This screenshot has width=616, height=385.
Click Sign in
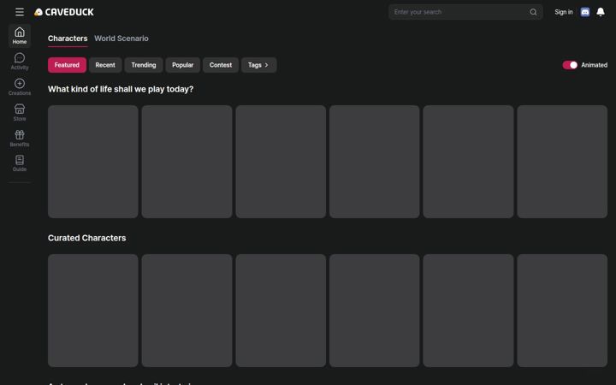pyautogui.click(x=563, y=12)
